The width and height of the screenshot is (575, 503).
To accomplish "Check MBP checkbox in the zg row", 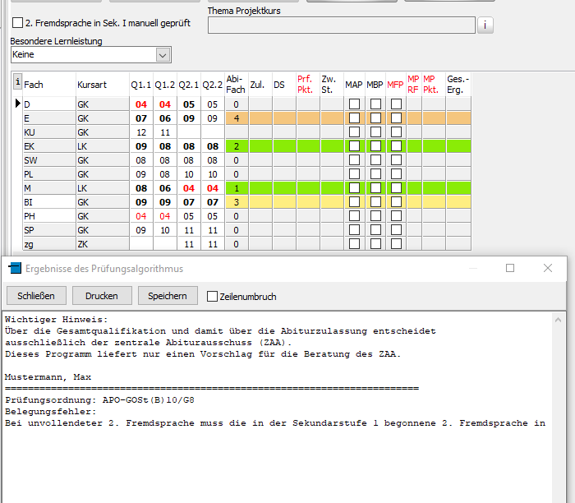I will coord(375,243).
